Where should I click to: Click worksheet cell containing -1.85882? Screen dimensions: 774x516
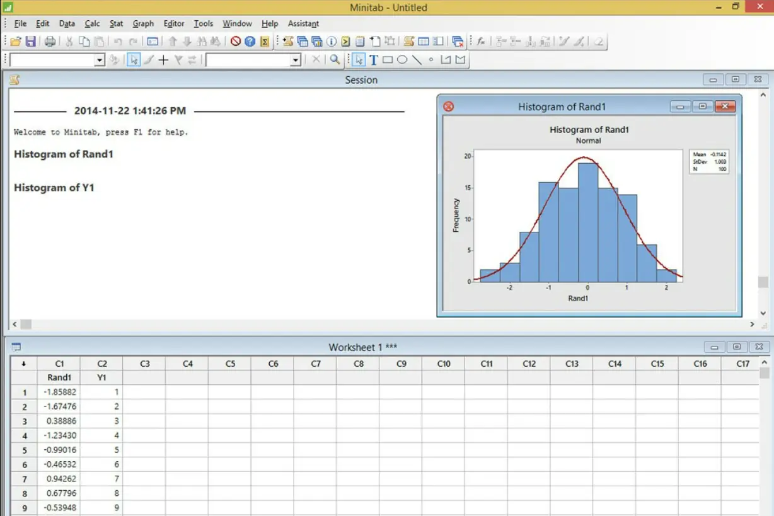[x=59, y=392]
